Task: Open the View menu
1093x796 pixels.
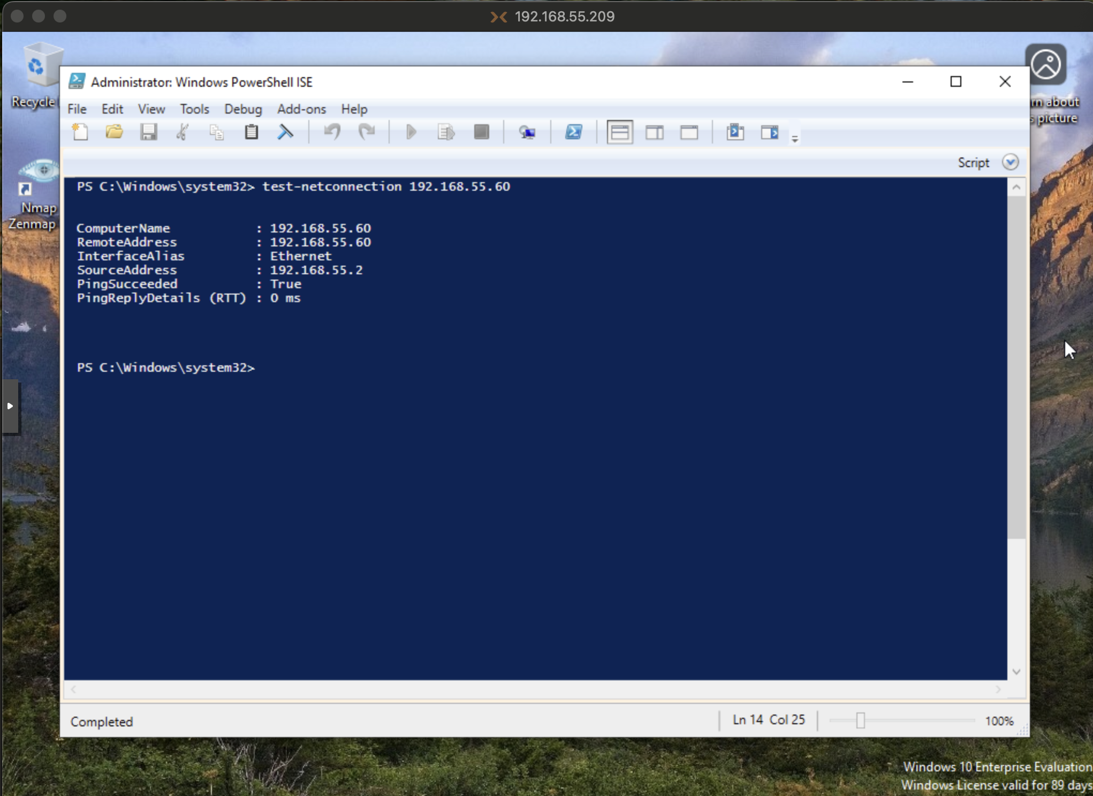Action: [x=151, y=109]
